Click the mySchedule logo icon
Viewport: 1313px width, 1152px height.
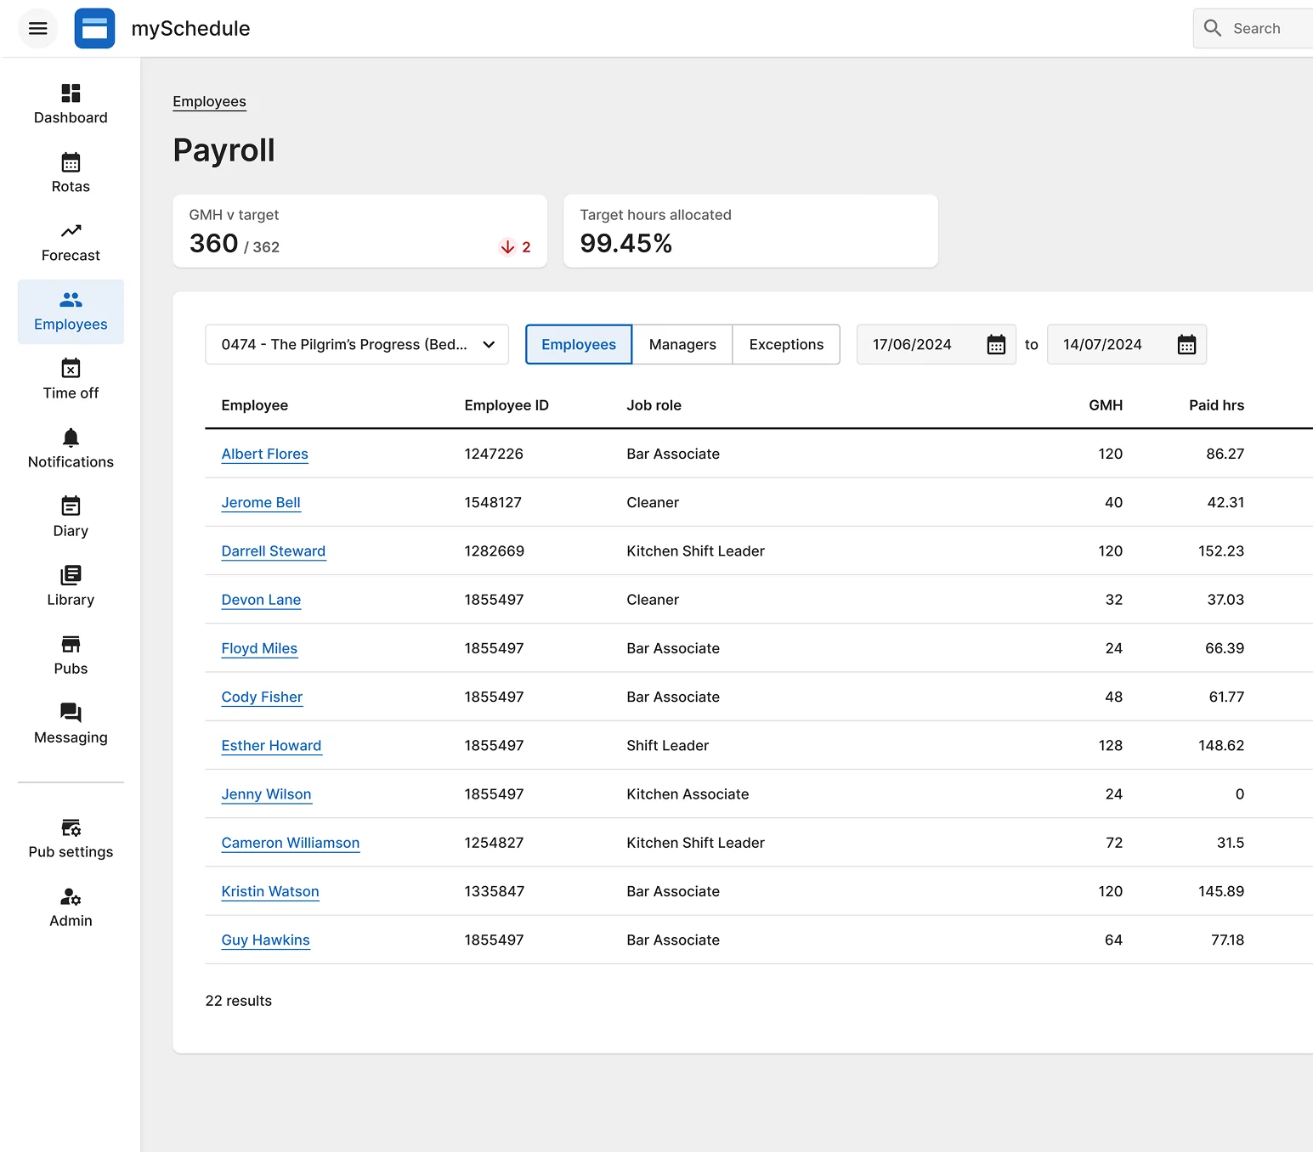(x=94, y=28)
